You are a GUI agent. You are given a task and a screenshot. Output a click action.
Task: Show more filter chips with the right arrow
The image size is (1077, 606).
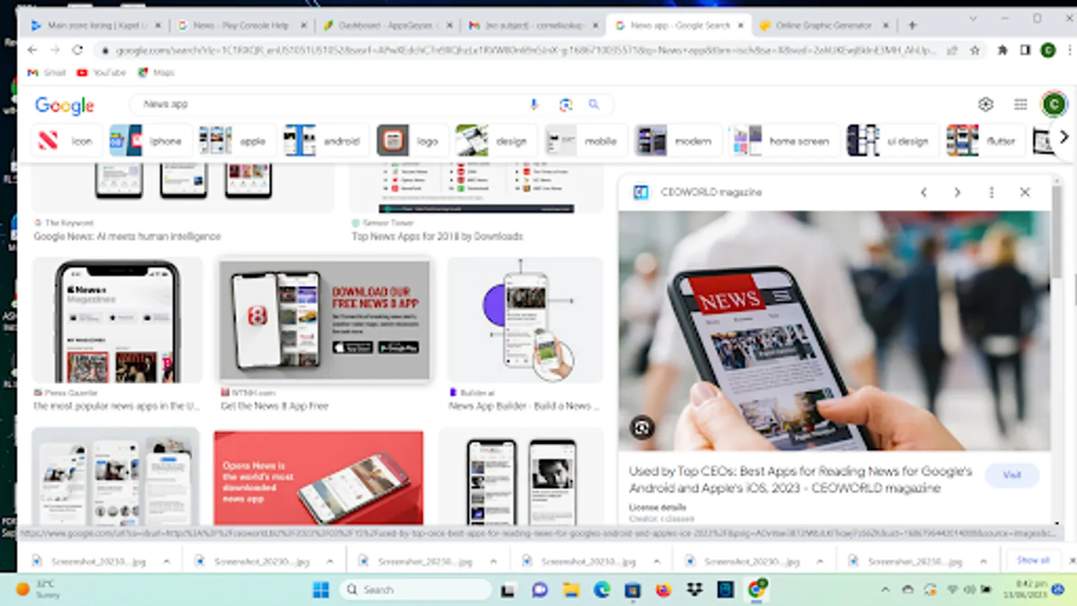click(x=1064, y=138)
